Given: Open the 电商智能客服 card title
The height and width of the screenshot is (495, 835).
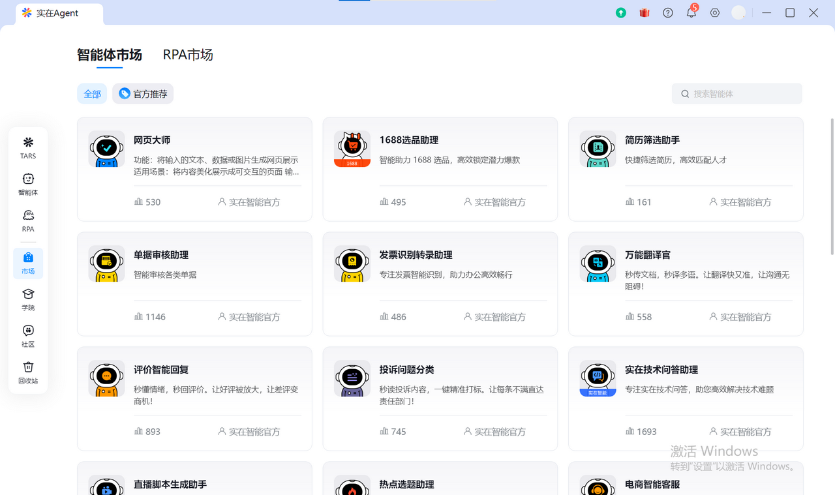Looking at the screenshot, I should coord(652,485).
